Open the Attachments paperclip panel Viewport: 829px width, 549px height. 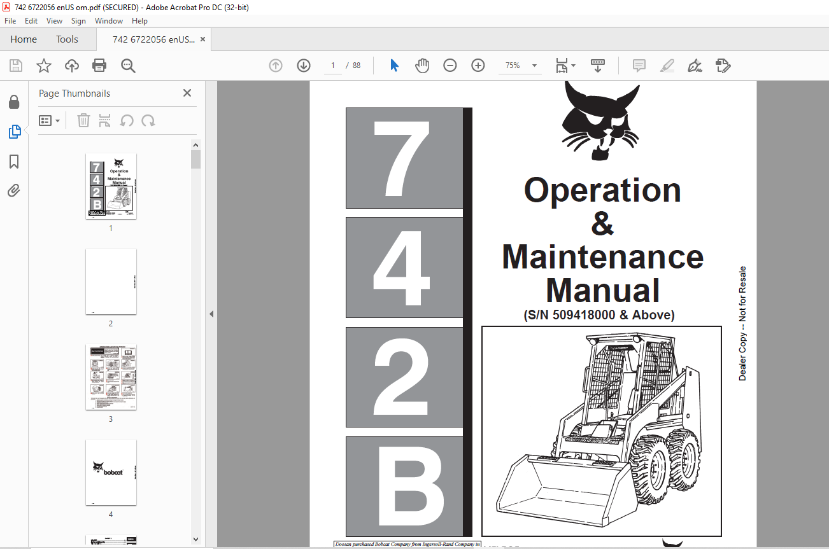coord(14,191)
